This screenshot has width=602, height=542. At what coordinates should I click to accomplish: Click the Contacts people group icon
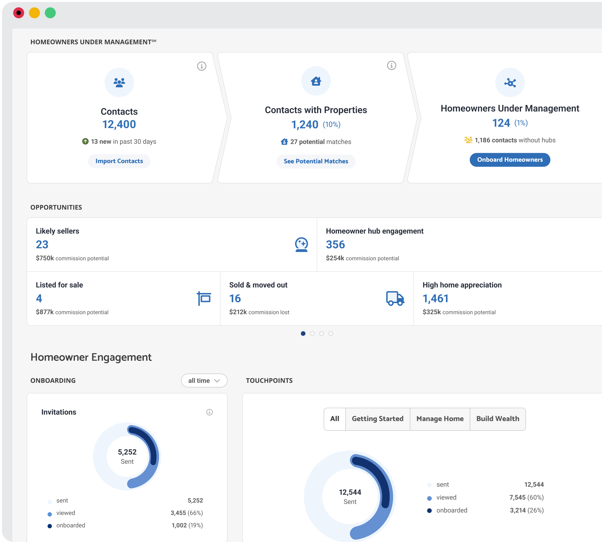[x=119, y=82]
